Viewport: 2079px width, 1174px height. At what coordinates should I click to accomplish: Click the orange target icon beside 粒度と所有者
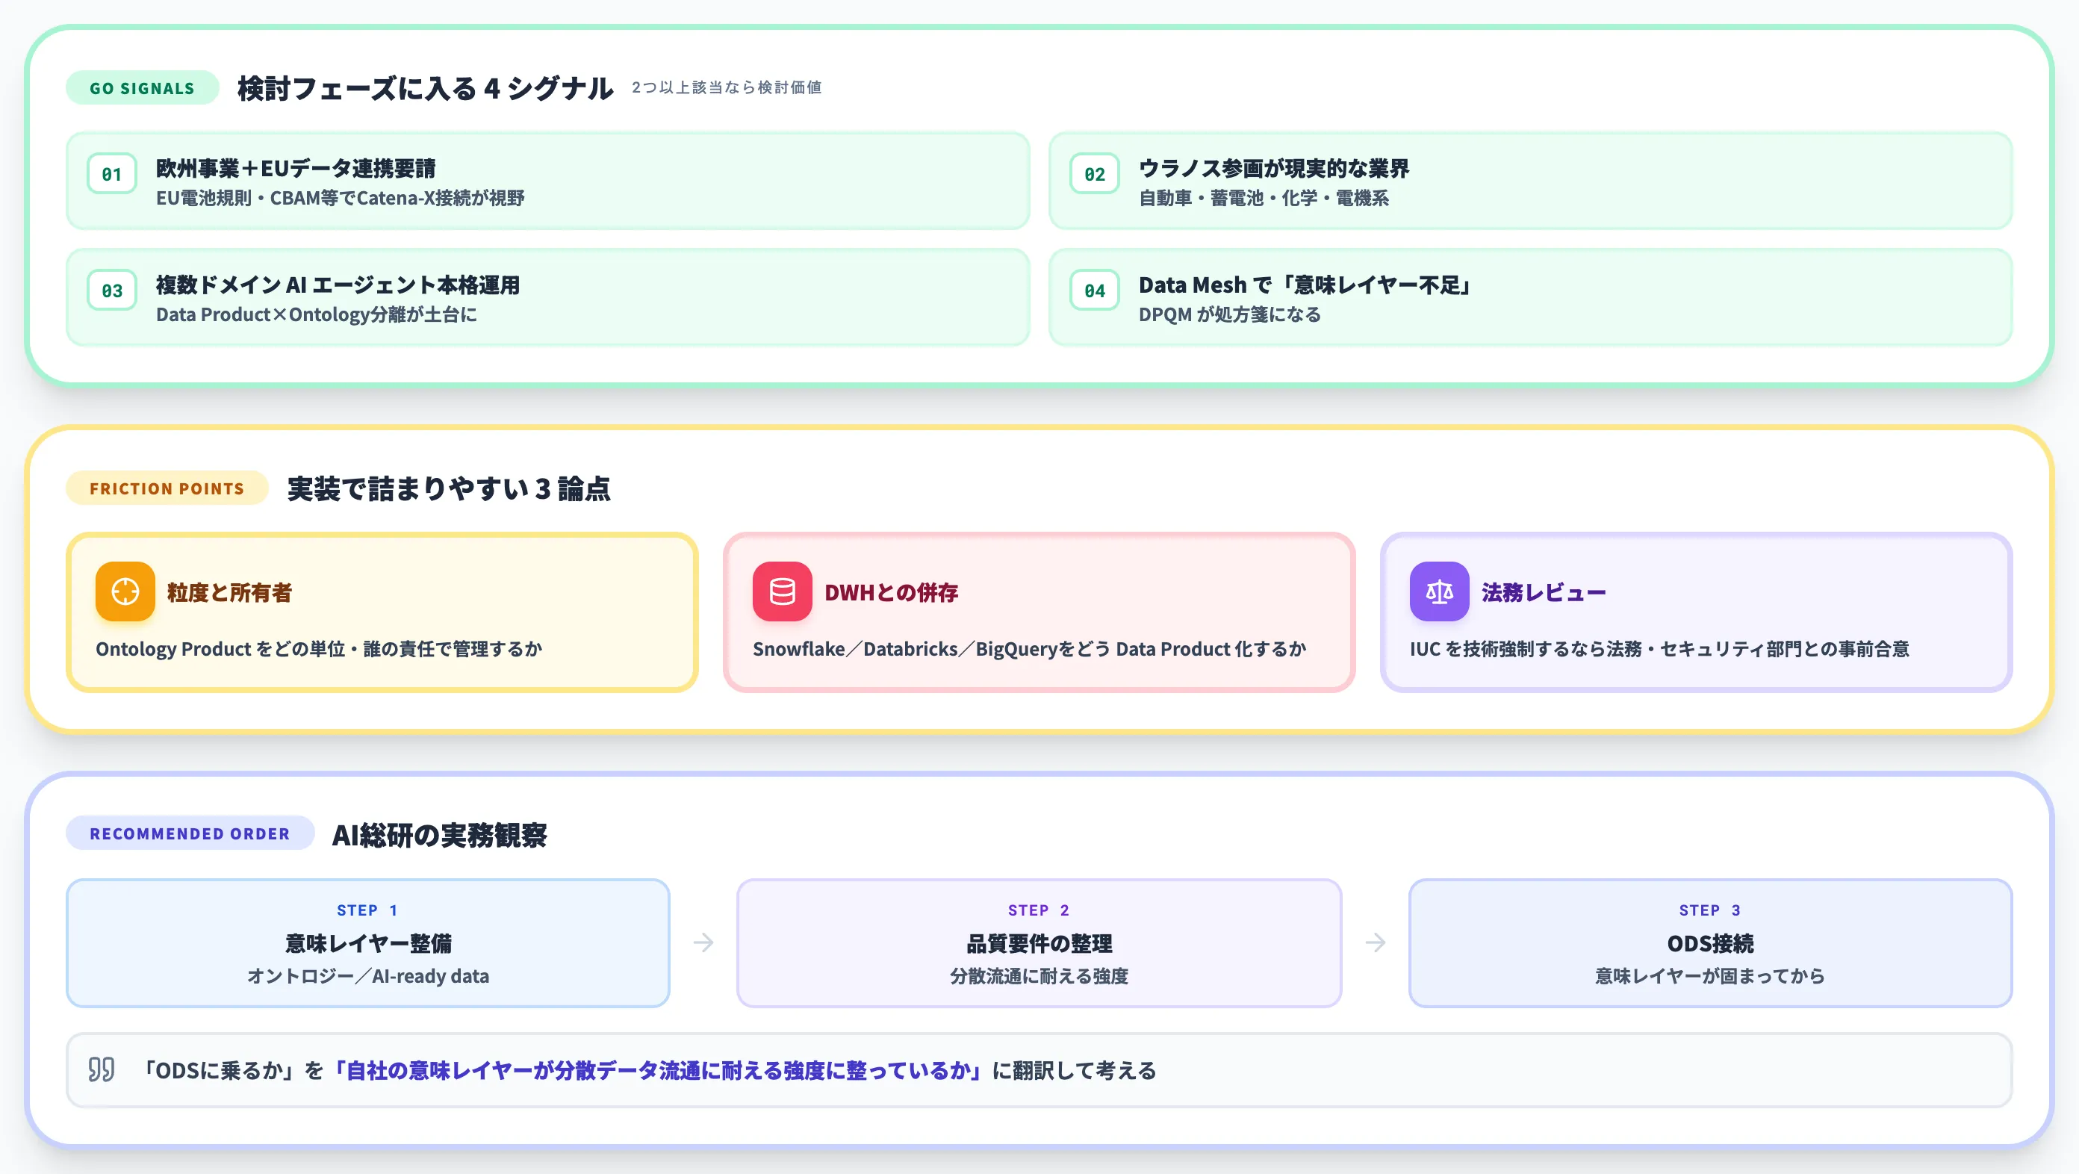pos(125,591)
